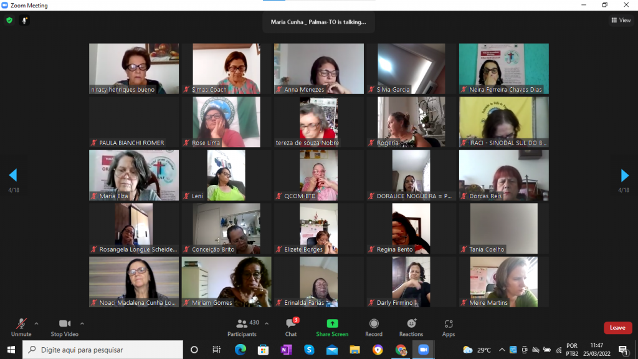Viewport: 638px width, 359px height.
Task: Go to previous gallery page arrow
Action: click(13, 175)
